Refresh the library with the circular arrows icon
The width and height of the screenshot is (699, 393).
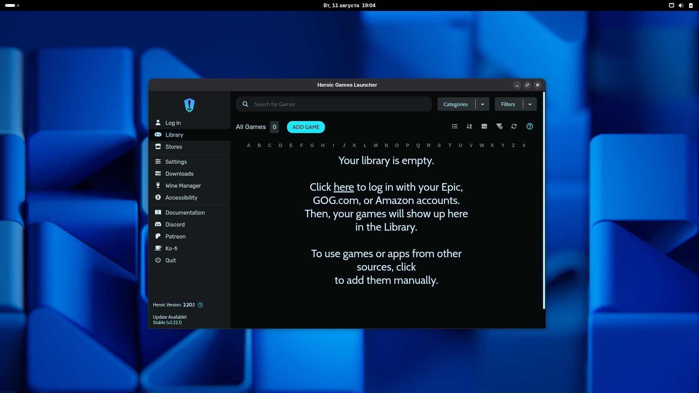click(514, 127)
